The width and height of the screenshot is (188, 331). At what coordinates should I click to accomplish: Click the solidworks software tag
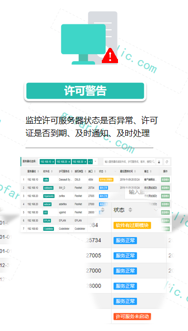(x=48, y=188)
